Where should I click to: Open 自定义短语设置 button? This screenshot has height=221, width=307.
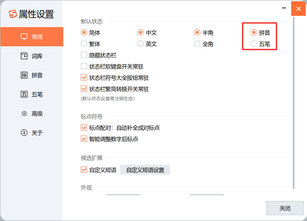[145, 170]
